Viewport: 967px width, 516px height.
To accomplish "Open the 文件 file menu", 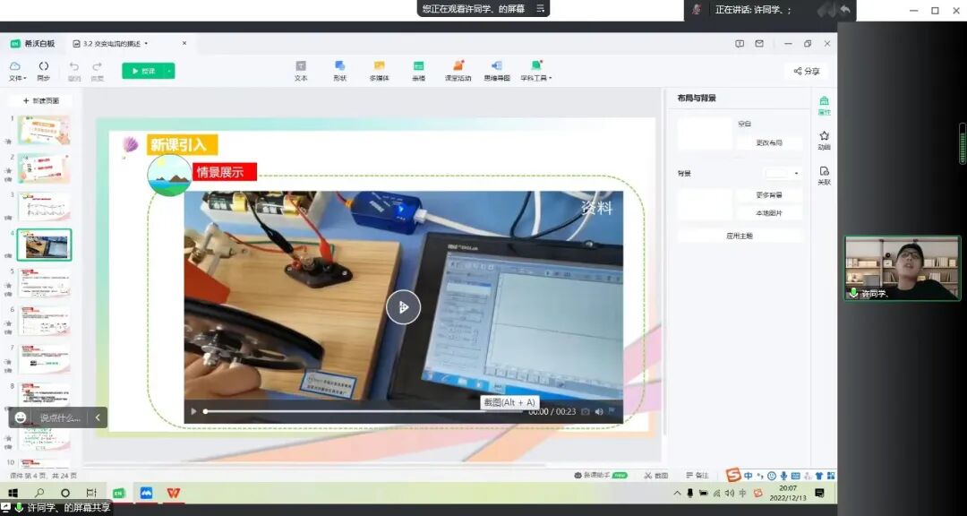I will 17,72.
